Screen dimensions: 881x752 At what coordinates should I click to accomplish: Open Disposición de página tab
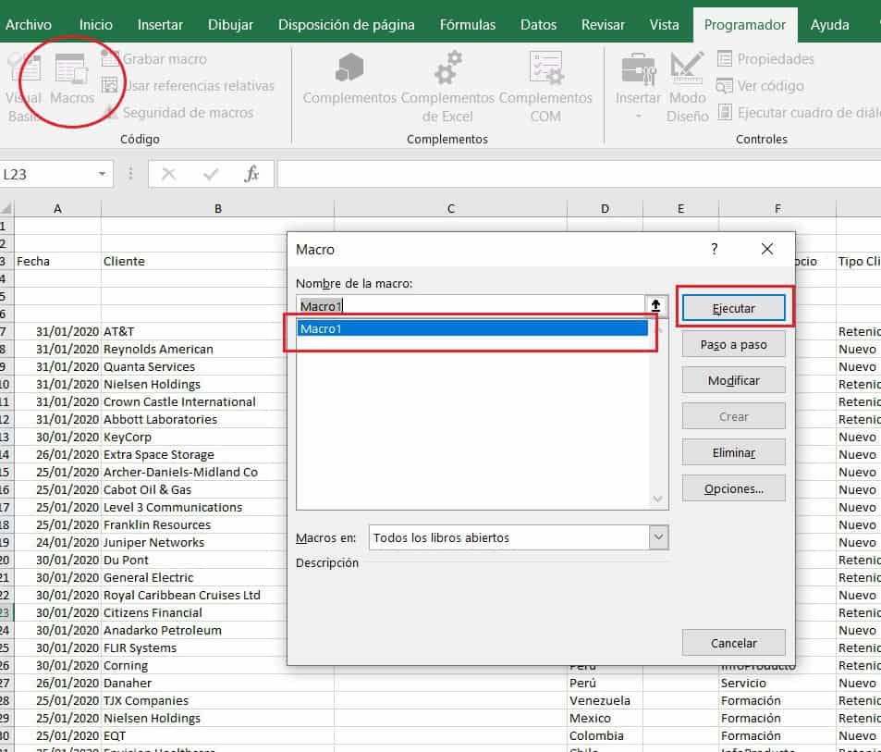346,25
